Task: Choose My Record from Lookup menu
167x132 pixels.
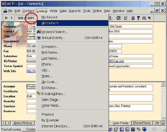Action: coord(72,17)
